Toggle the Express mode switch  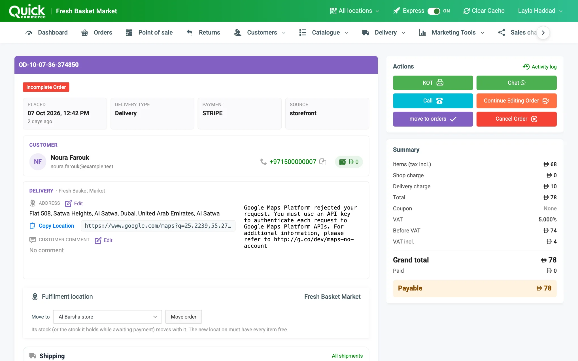[x=433, y=11]
